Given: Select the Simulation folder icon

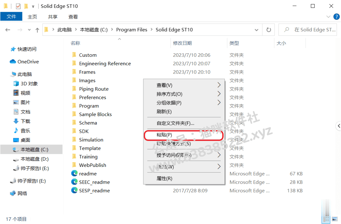Looking at the screenshot, I should pyautogui.click(x=74, y=139).
